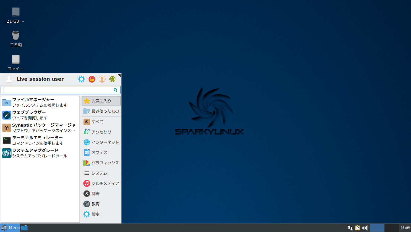Switch to the first workspace

(x=377, y=228)
